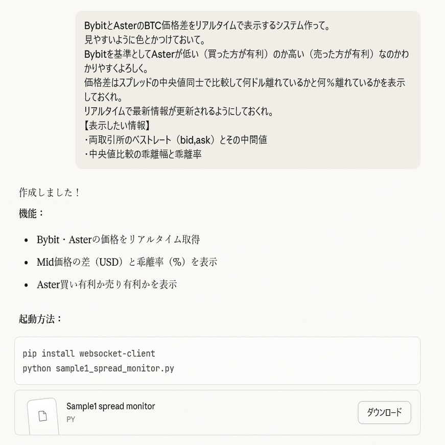Click the pip install websocket-client code line
The width and height of the screenshot is (445, 445).
pos(89,354)
